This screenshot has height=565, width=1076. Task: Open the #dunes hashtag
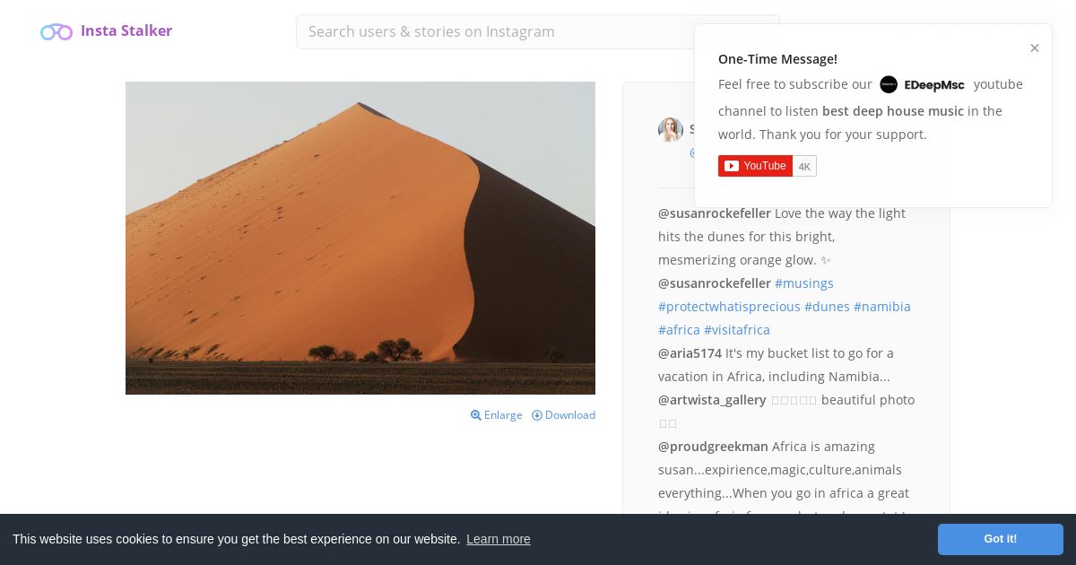827,307
